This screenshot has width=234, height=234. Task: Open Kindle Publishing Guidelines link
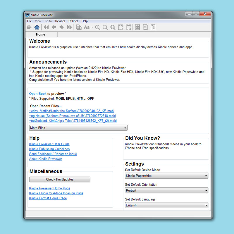tap(49, 149)
